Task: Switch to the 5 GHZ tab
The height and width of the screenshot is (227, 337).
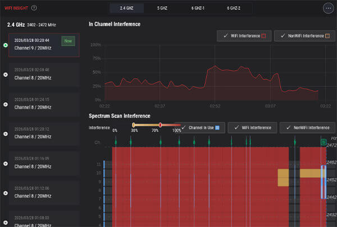Action: 162,8
